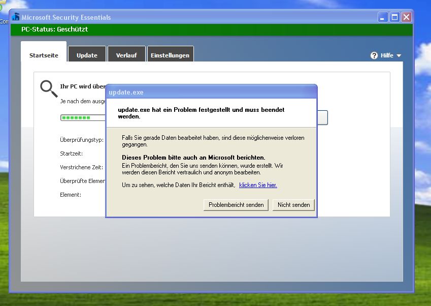Click the partially hidden button behind the dialog

[322, 117]
